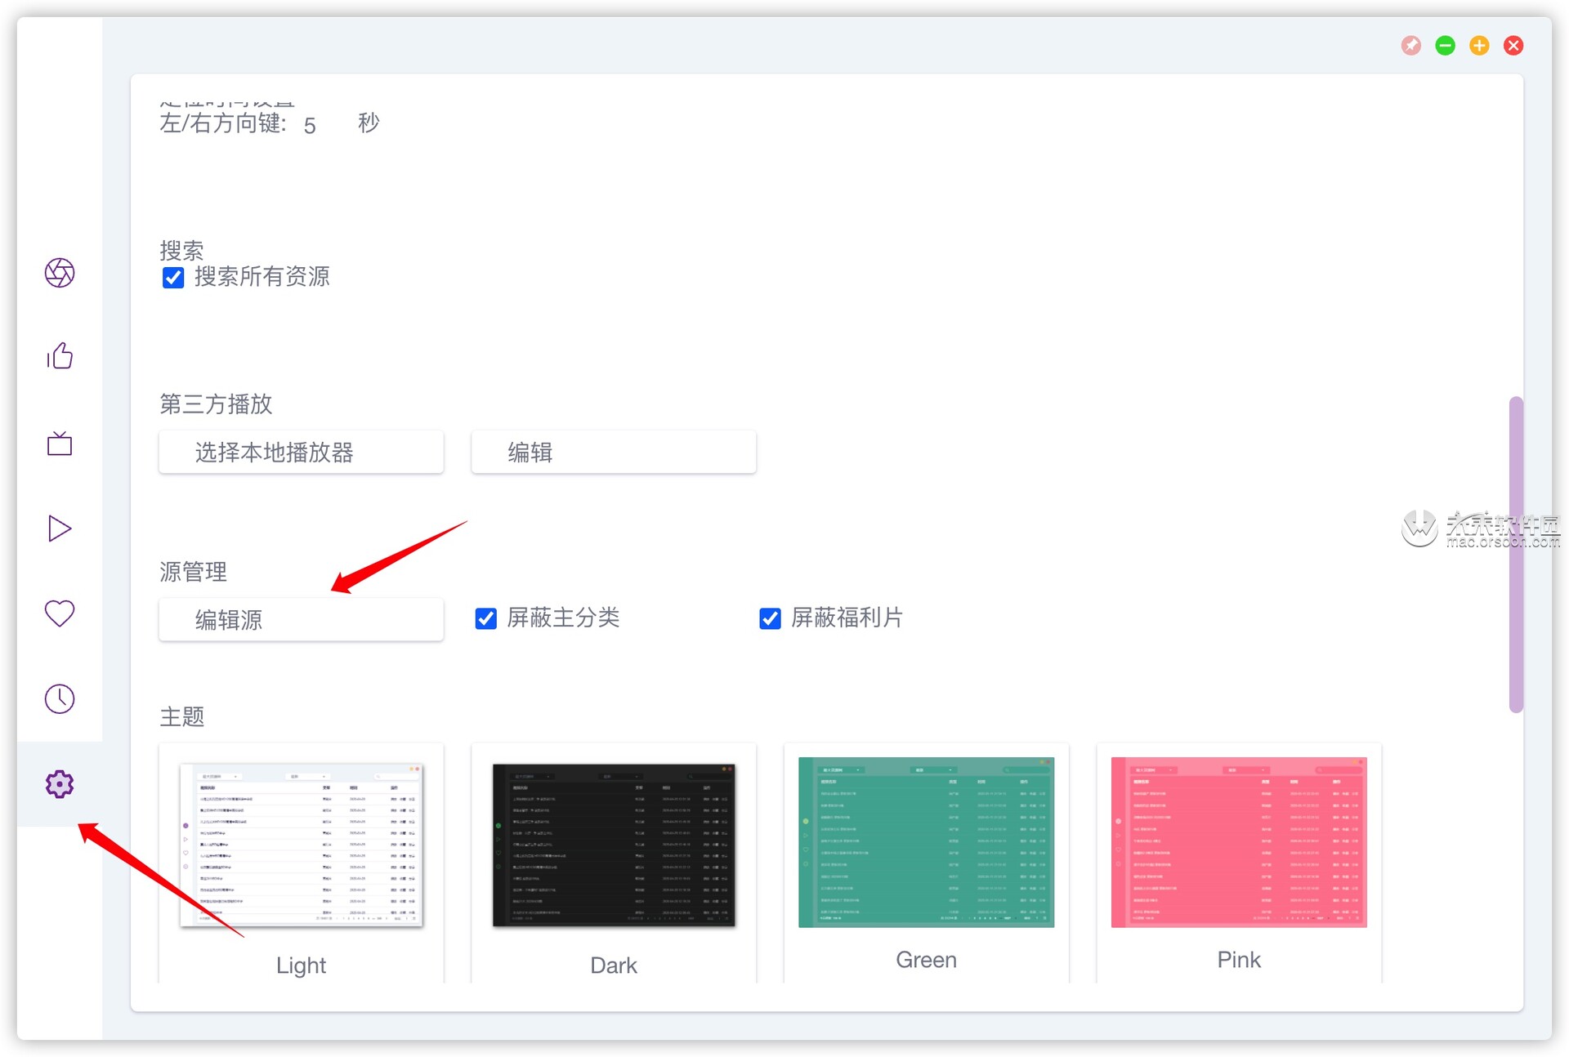This screenshot has height=1057, width=1569.
Task: Choose the Green theme
Action: [925, 842]
